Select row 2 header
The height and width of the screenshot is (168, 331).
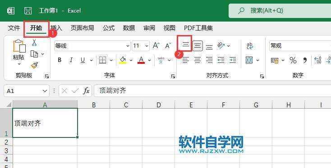click(x=6, y=142)
